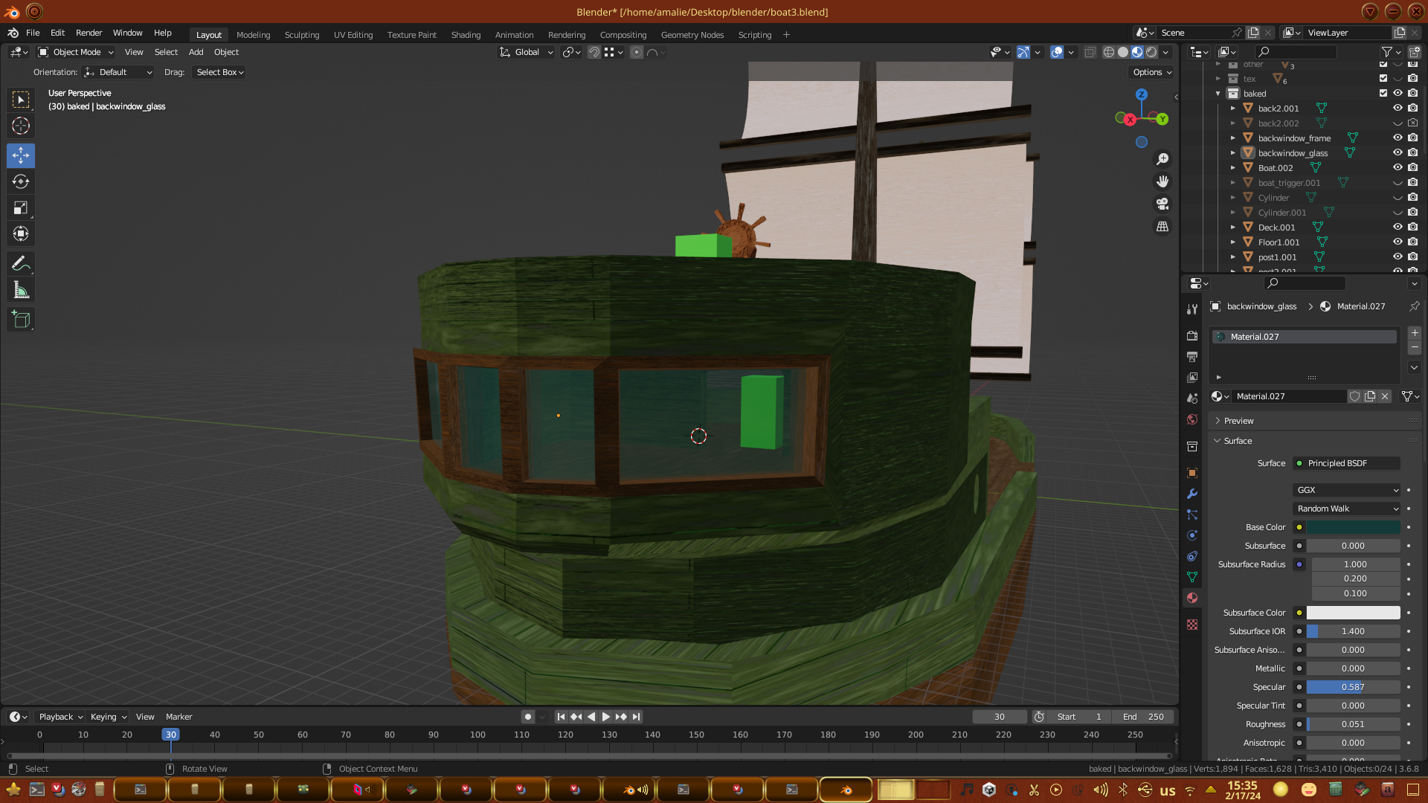Screen dimensions: 1428x803
Task: Hide Boat.002 with the eye icon
Action: pyautogui.click(x=1398, y=168)
